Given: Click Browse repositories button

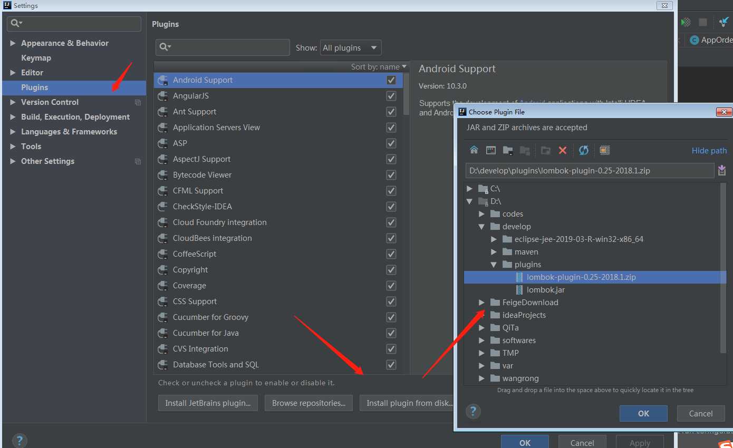Looking at the screenshot, I should (x=308, y=403).
